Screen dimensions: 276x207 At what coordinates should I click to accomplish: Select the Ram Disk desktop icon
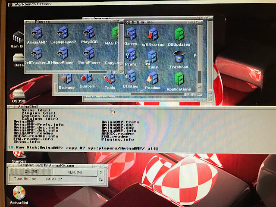pyautogui.click(x=18, y=38)
